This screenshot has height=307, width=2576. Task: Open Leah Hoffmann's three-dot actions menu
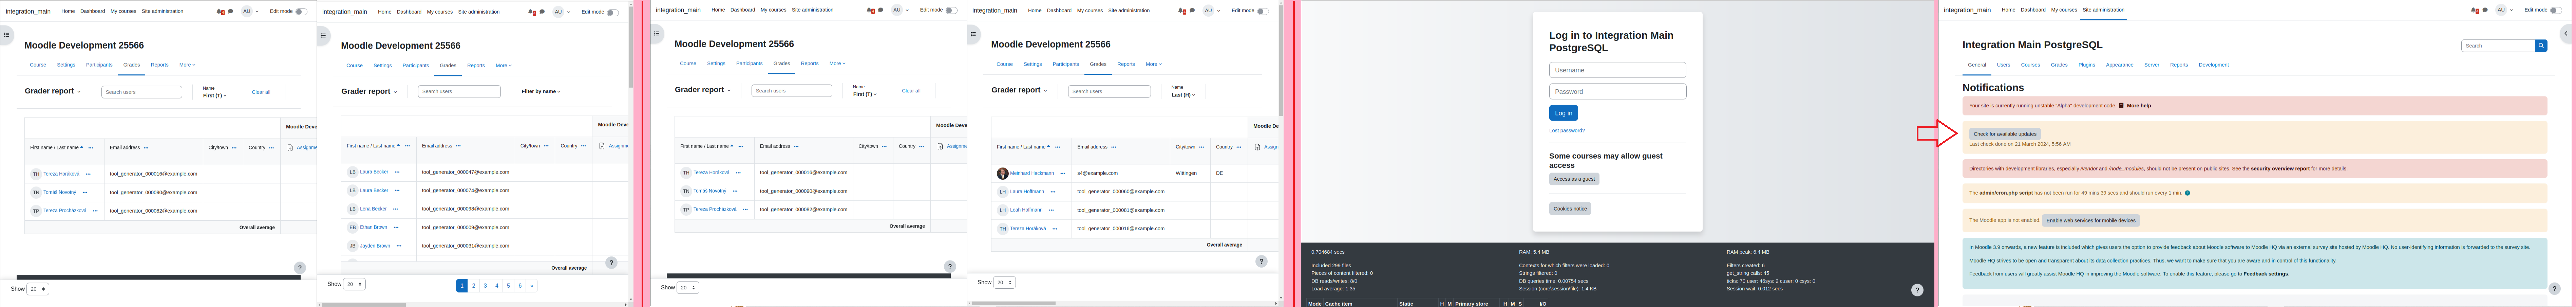click(1052, 210)
